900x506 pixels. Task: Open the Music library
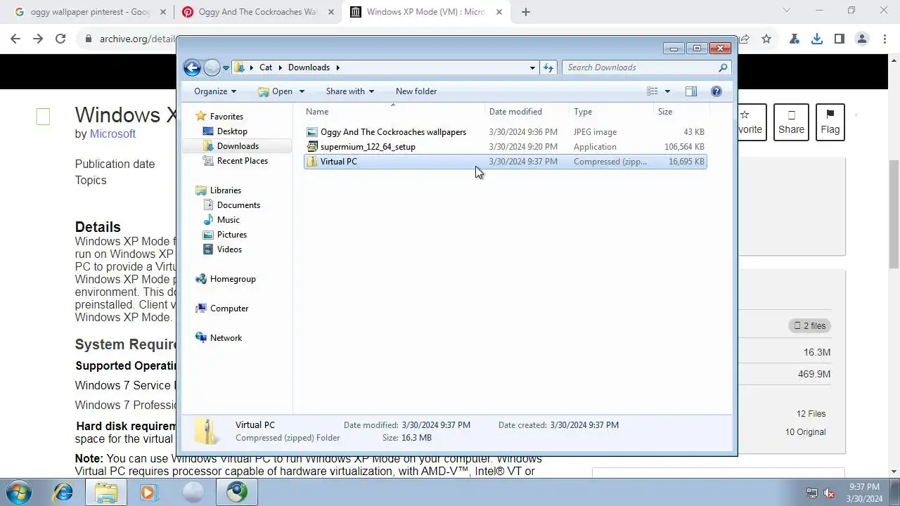click(228, 220)
